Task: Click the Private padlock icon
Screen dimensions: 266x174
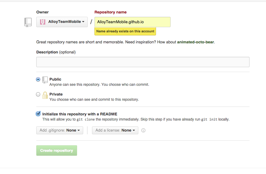Action: pyautogui.click(x=45, y=95)
